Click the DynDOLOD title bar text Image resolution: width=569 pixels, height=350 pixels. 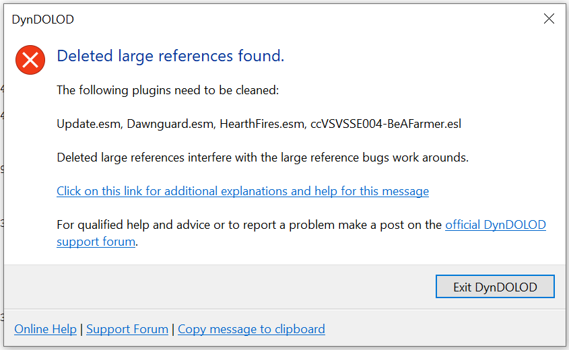pos(42,20)
